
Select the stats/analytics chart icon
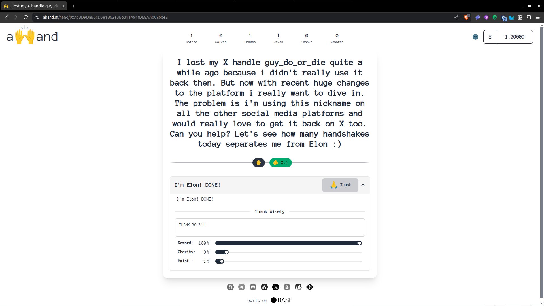(x=298, y=287)
